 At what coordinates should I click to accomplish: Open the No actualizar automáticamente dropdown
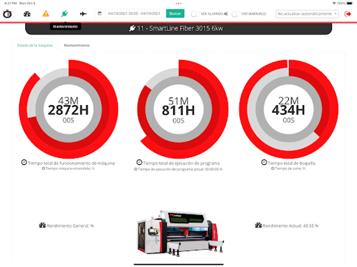pos(307,14)
